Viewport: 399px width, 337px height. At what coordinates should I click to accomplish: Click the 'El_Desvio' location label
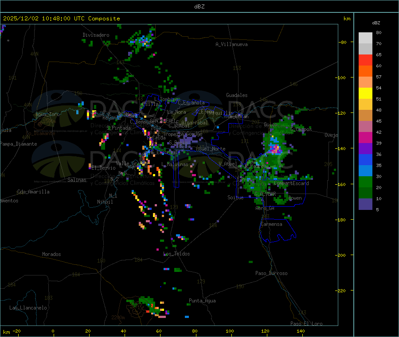pyautogui.click(x=103, y=168)
